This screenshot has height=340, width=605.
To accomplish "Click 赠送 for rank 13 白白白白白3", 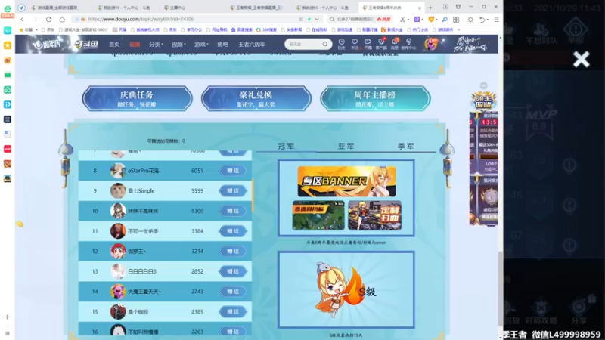I will pyautogui.click(x=233, y=271).
